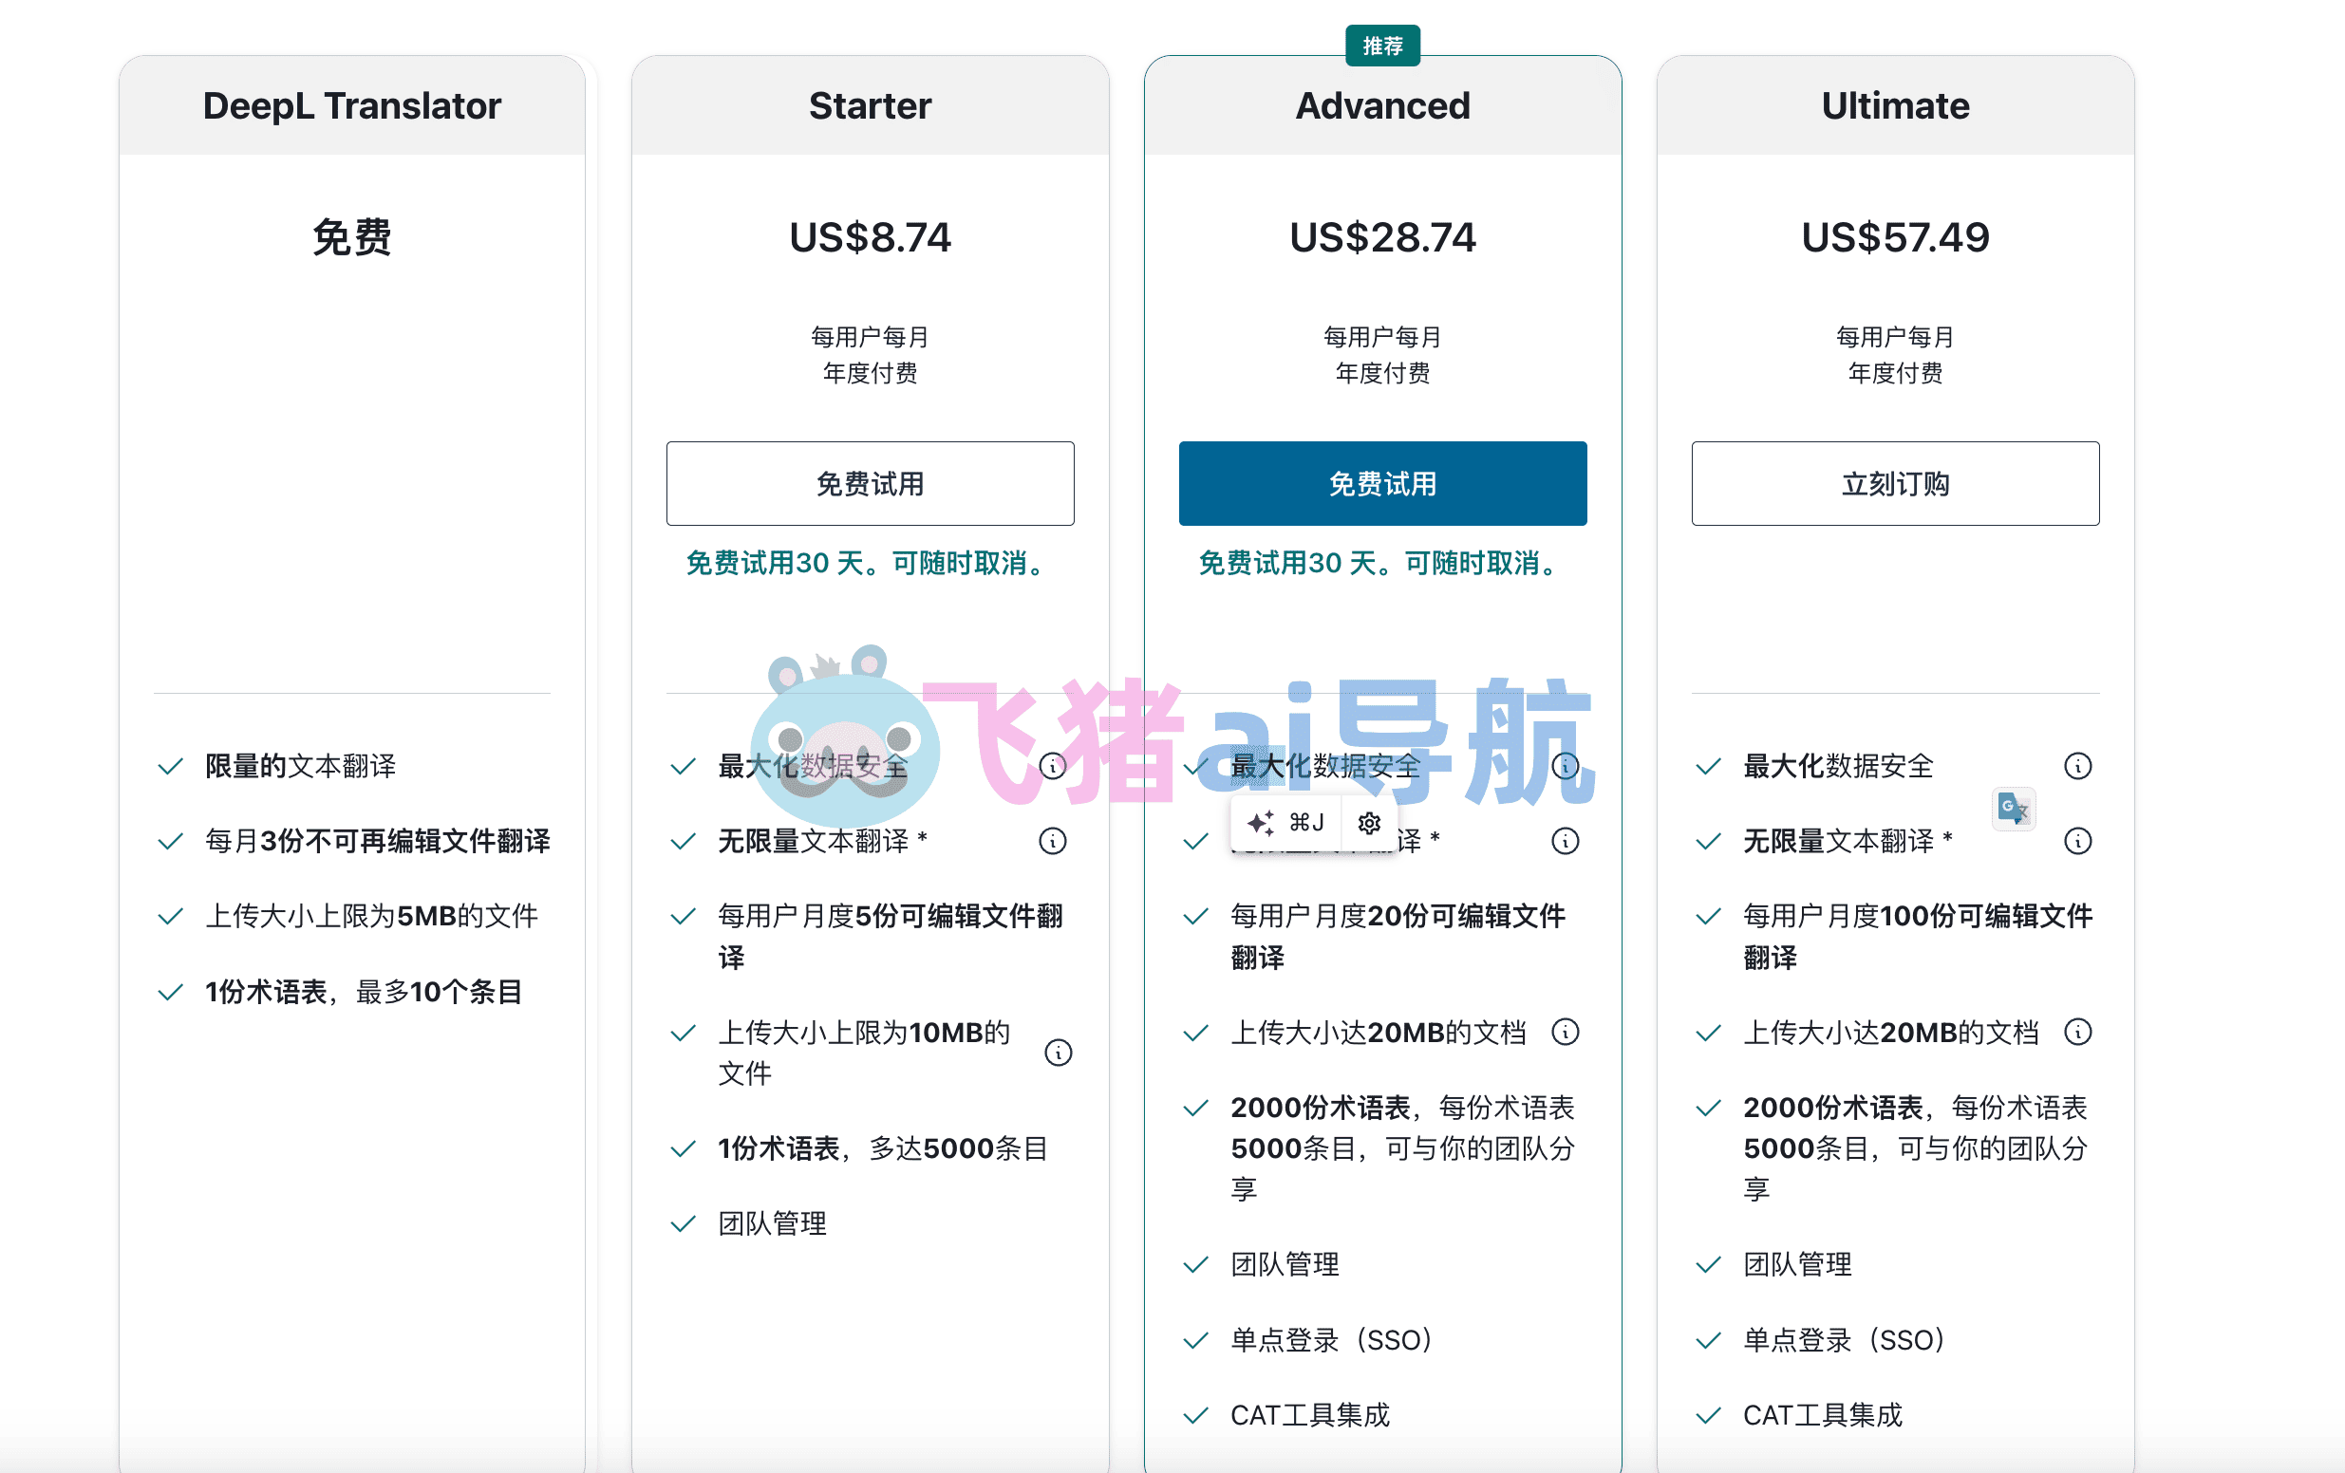Open the popup toolbar settings gear
The width and height of the screenshot is (2345, 1473).
coord(1369,824)
